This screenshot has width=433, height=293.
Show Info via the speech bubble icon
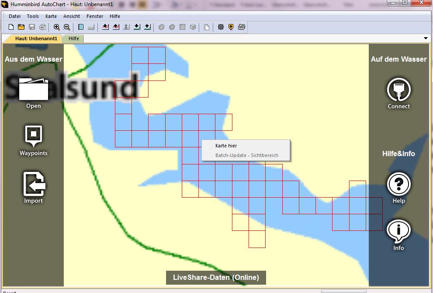click(x=398, y=233)
